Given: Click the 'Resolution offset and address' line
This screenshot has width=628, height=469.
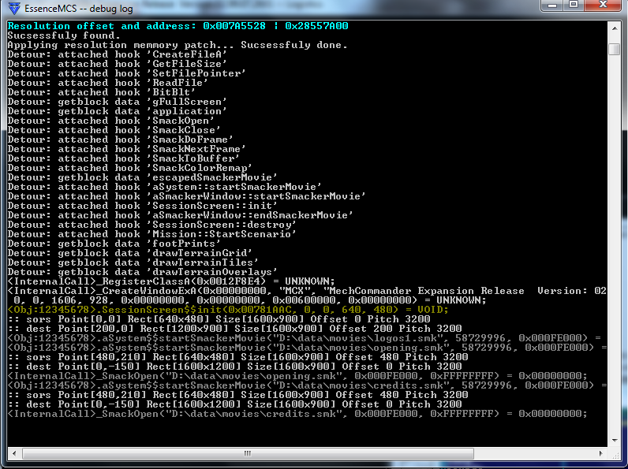Looking at the screenshot, I should [178, 26].
